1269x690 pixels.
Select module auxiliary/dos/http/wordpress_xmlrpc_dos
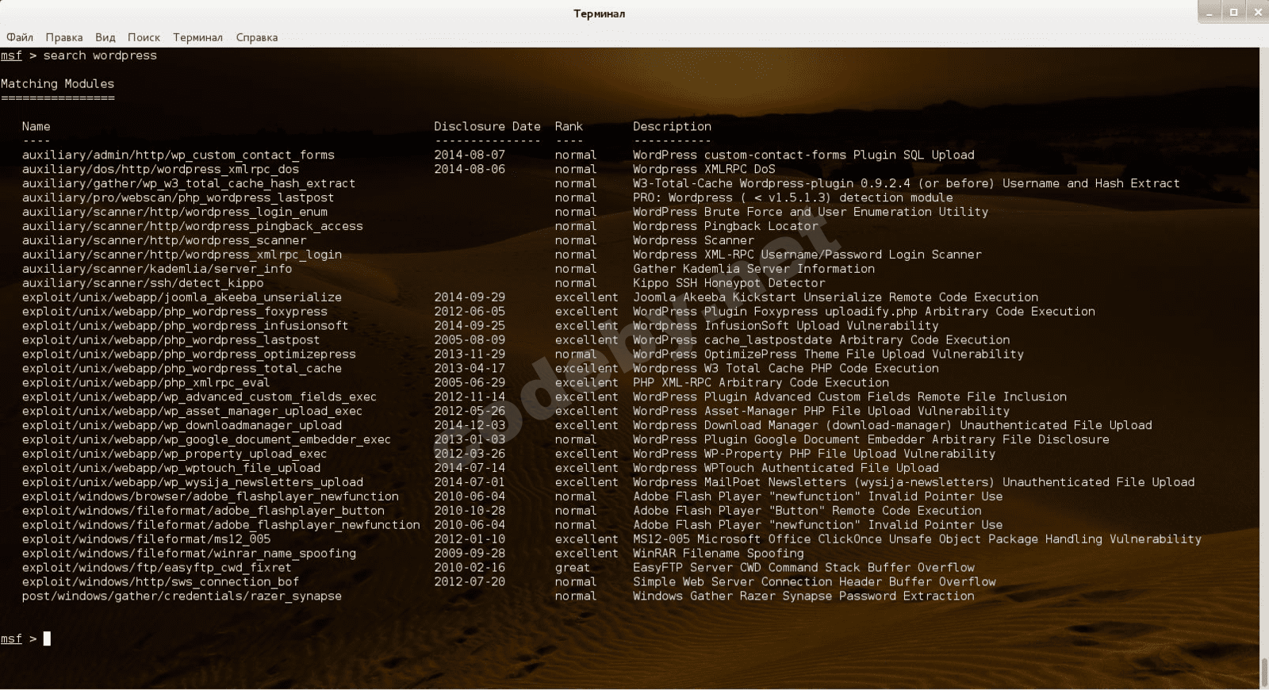(160, 170)
